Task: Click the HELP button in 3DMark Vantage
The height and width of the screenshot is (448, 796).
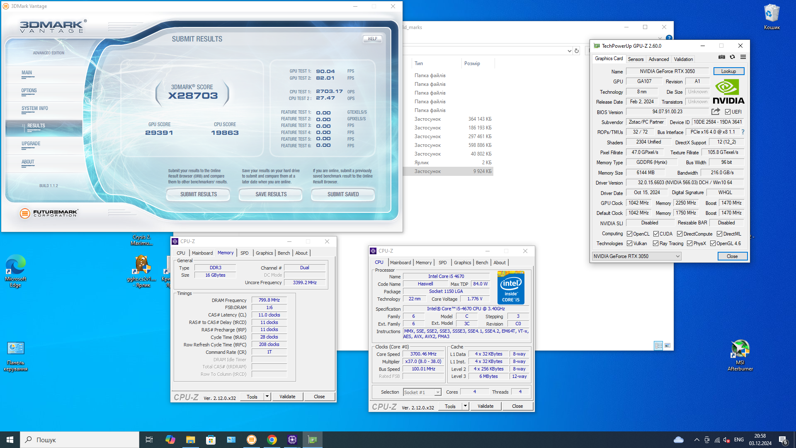Action: coord(372,39)
